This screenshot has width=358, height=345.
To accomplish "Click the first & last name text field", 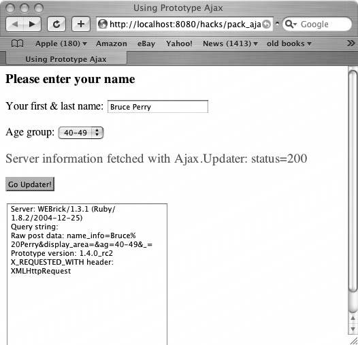I will tap(158, 107).
